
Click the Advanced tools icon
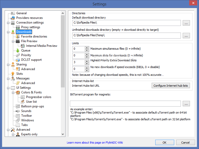[13, 130]
